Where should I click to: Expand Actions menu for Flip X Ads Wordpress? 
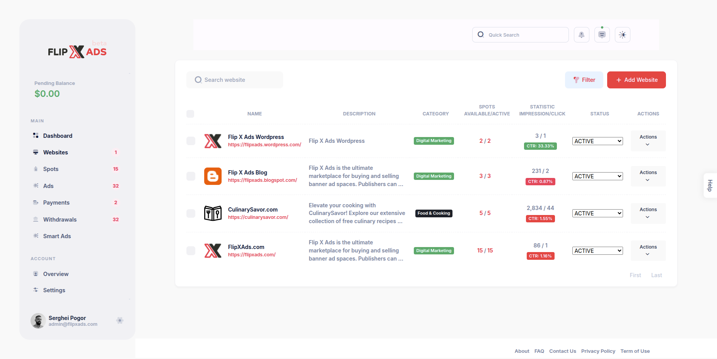pos(648,141)
